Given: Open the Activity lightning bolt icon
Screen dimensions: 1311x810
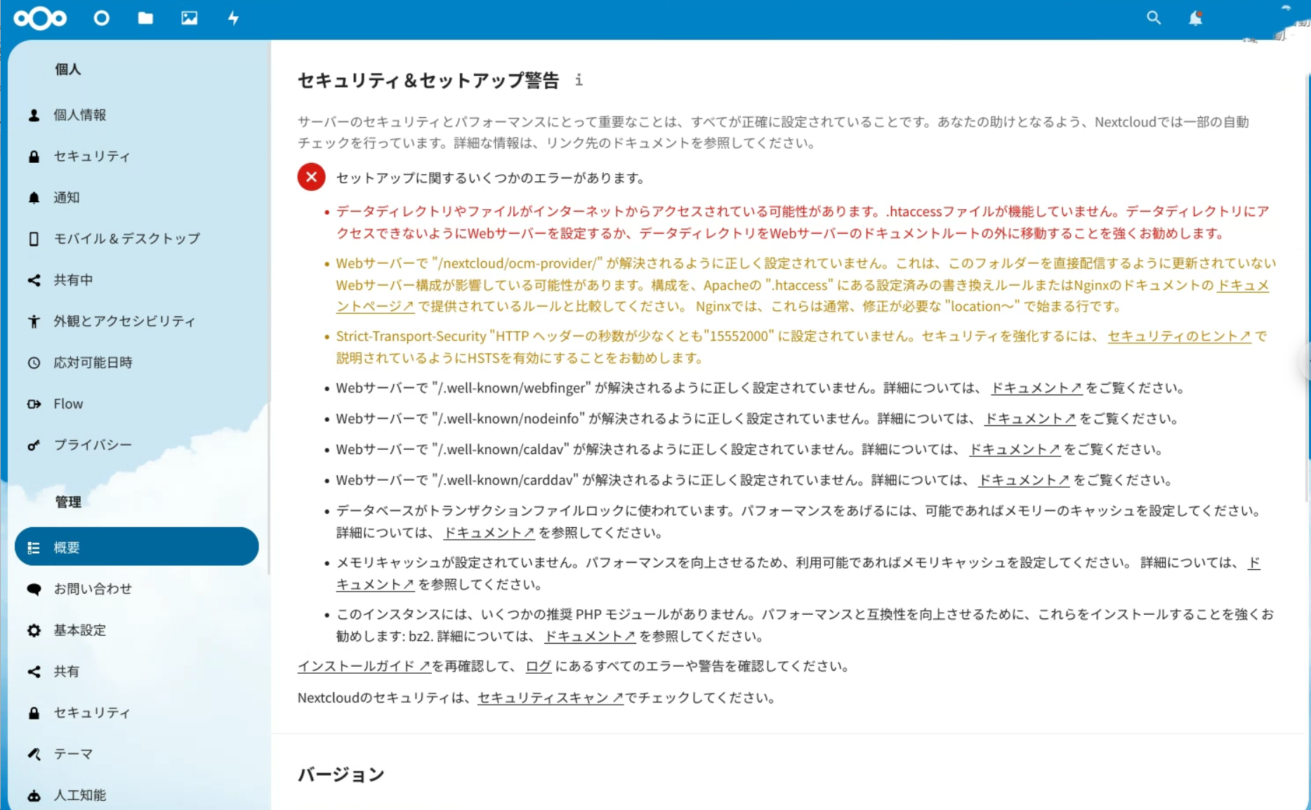Looking at the screenshot, I should pos(233,18).
